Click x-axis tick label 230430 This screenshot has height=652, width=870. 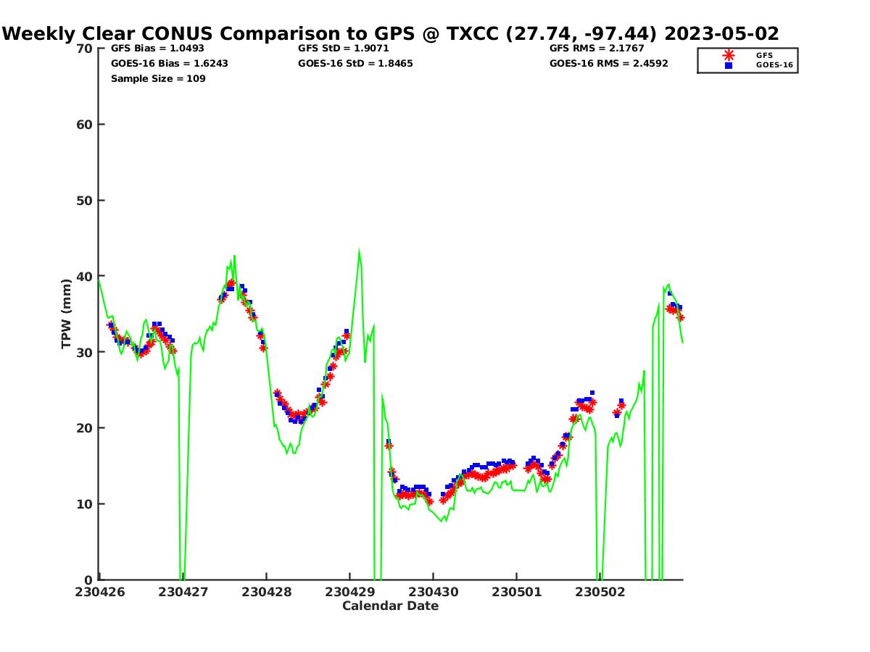click(433, 592)
